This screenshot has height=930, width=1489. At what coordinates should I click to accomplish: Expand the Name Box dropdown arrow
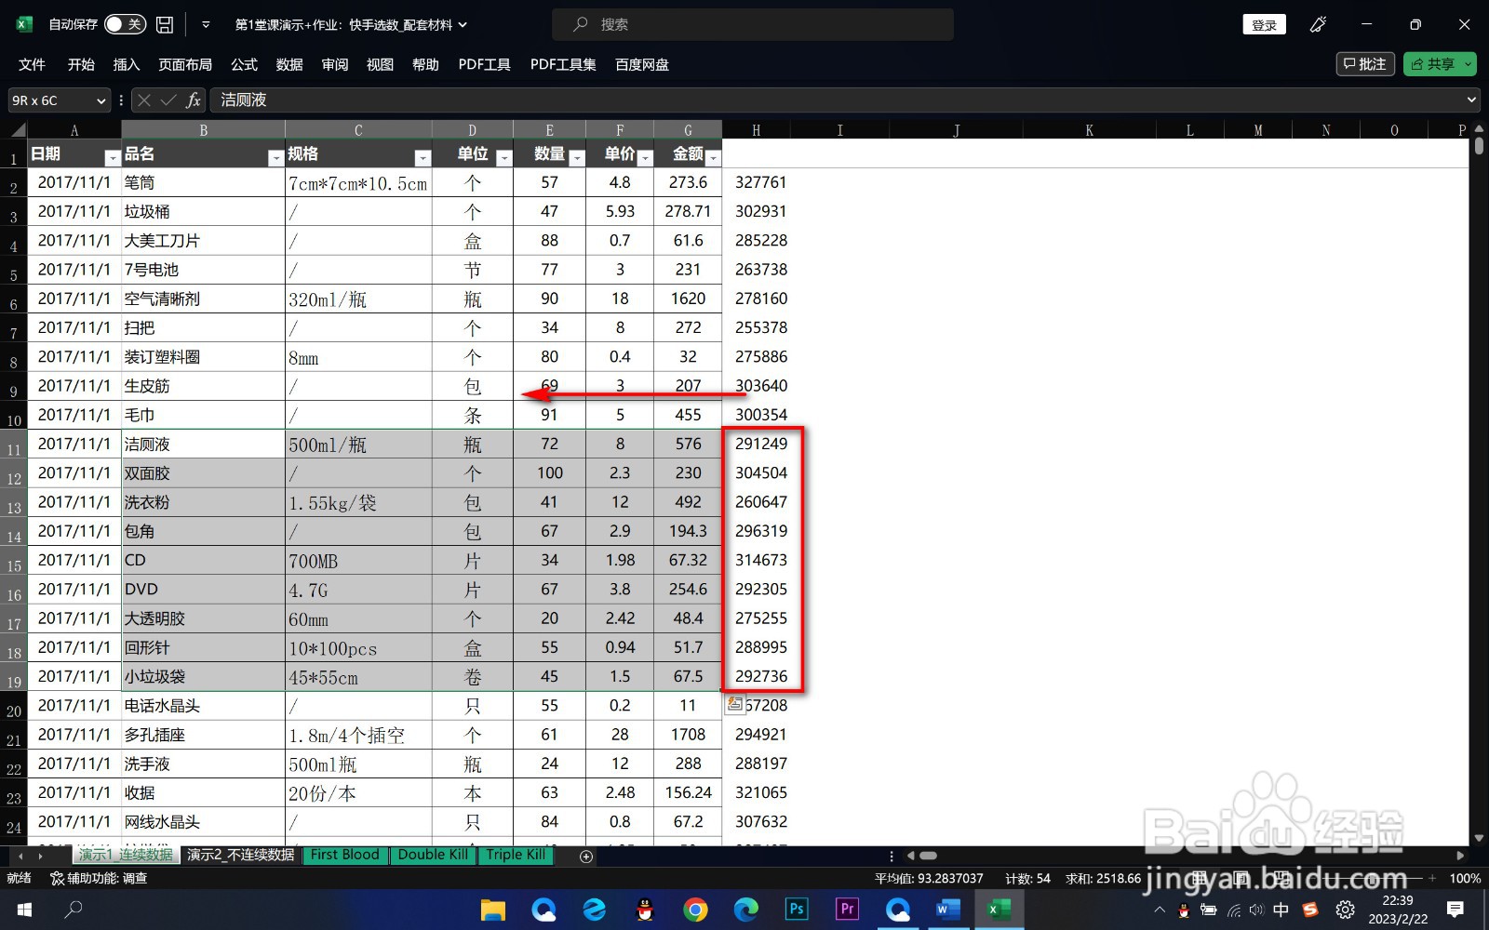pos(101,100)
